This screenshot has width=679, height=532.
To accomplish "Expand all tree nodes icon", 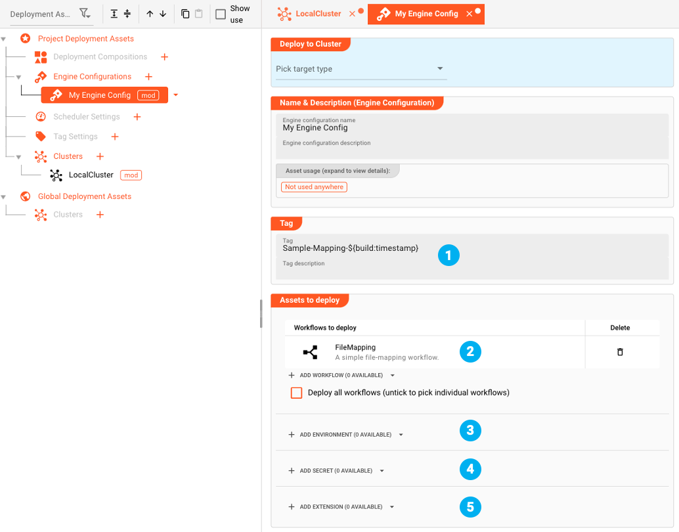I will coord(114,14).
